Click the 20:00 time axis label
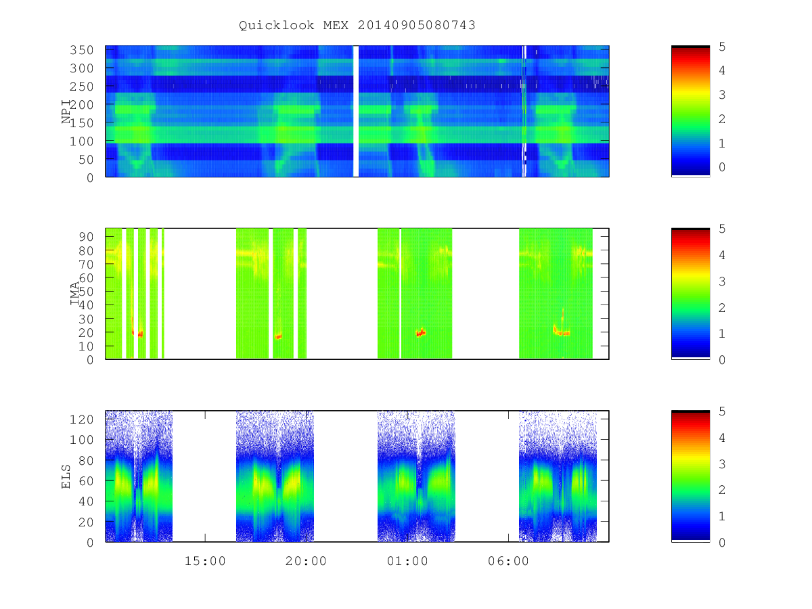The image size is (812, 609). [307, 561]
